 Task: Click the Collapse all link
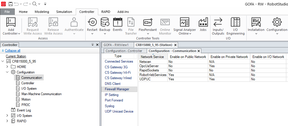point(12,51)
